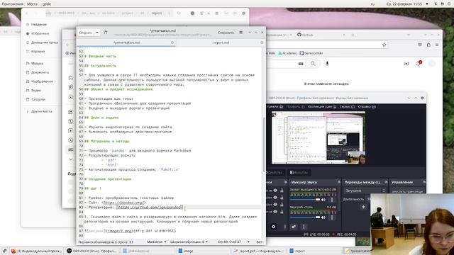This screenshot has height=255, width=454.
Task: Pop out the Микшер звука dock panel
Action: coord(338,182)
